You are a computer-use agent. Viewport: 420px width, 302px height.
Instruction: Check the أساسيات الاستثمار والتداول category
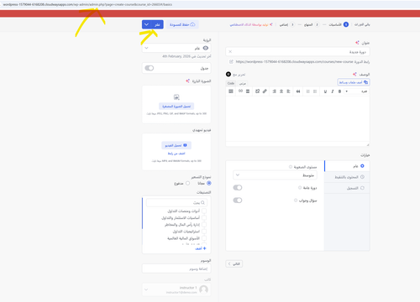(x=204, y=217)
